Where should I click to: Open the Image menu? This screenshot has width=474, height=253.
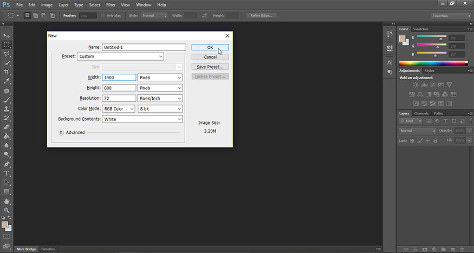47,5
